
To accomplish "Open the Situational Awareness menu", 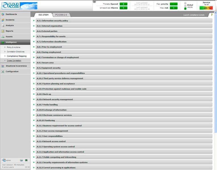I will click(15, 66).
